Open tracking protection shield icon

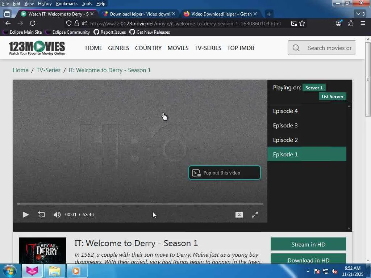(68, 23)
